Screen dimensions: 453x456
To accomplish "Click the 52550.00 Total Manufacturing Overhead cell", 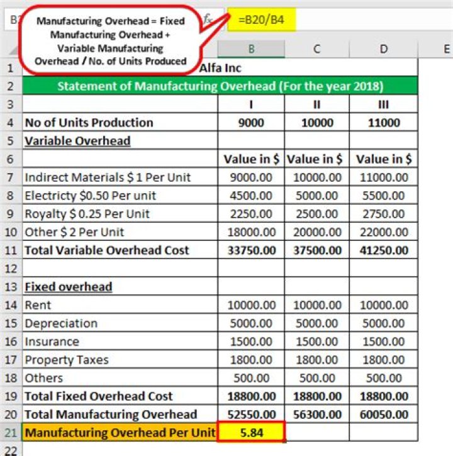I will click(x=251, y=414).
